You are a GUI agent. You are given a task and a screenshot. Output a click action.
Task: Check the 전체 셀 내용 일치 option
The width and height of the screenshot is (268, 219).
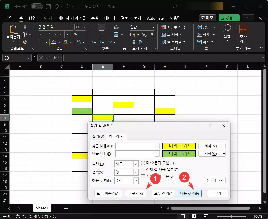(x=143, y=170)
